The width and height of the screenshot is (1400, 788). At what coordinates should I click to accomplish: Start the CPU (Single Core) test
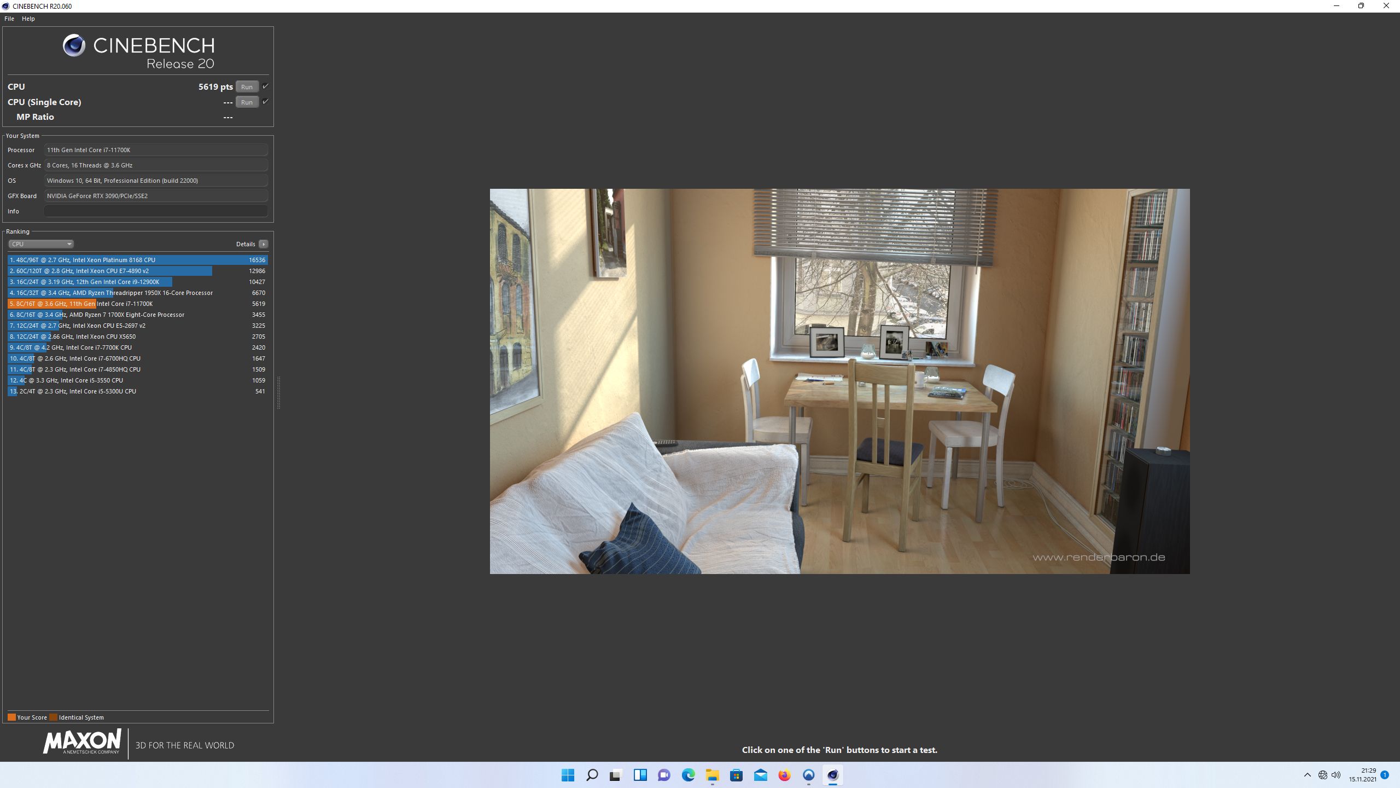coord(247,102)
